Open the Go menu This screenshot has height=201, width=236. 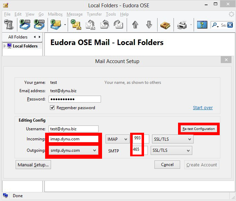coord(41,14)
